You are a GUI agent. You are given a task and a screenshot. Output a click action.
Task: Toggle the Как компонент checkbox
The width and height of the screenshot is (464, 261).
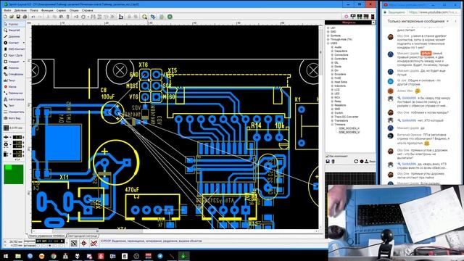[327, 156]
